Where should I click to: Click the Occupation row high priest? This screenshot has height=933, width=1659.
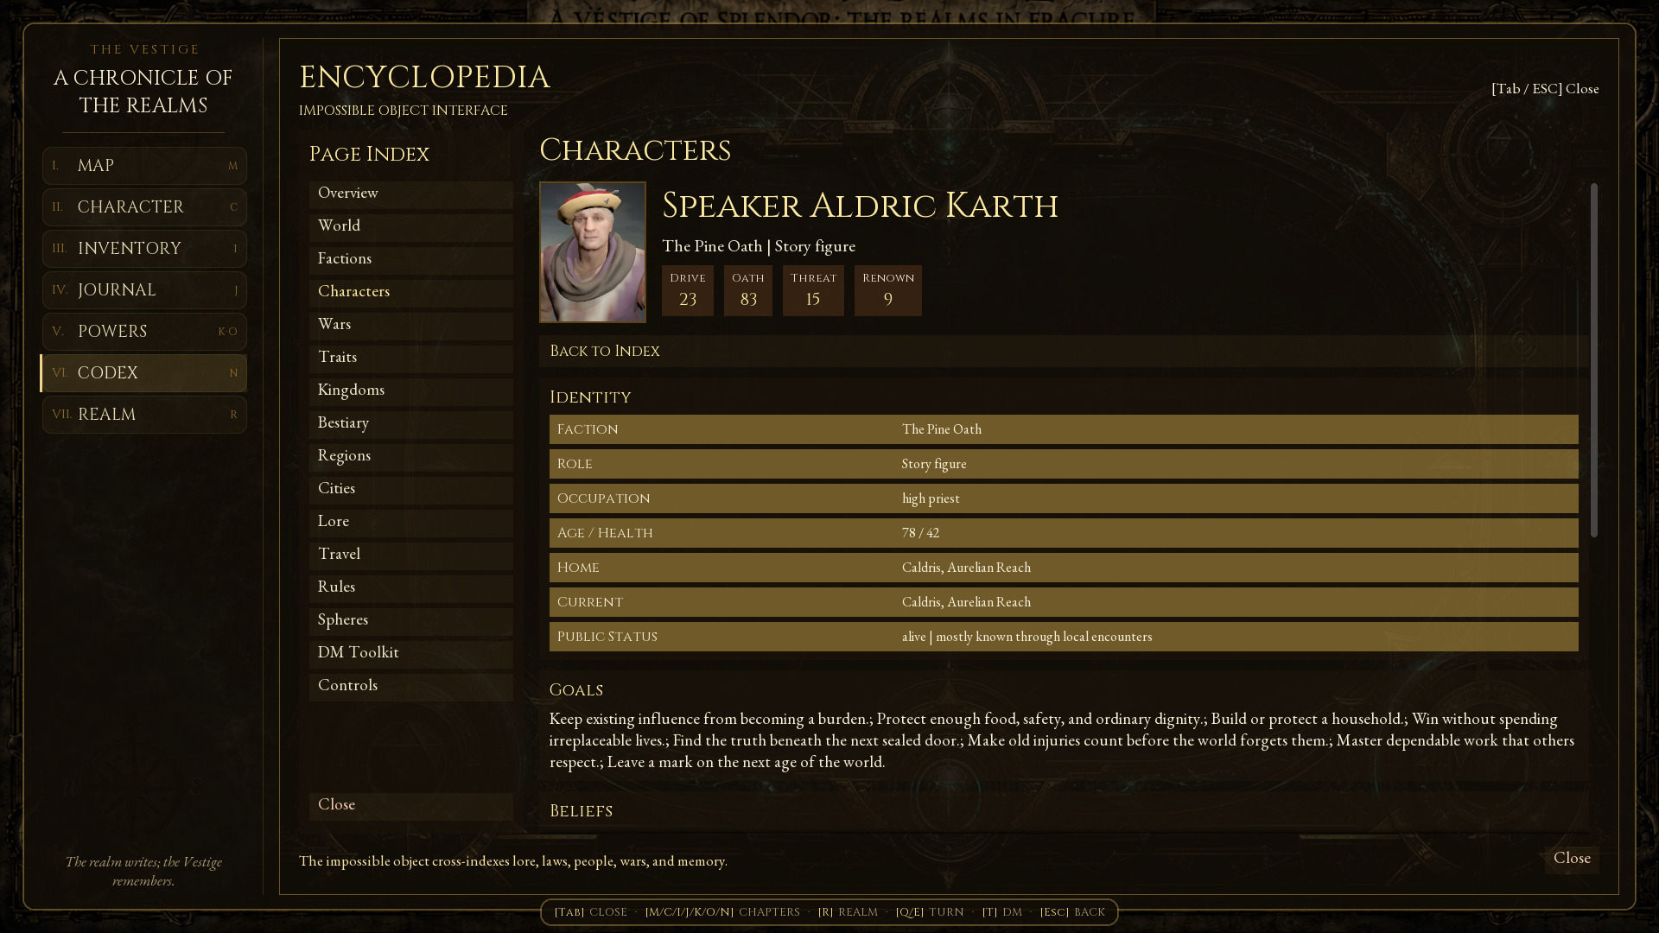[x=1064, y=498]
